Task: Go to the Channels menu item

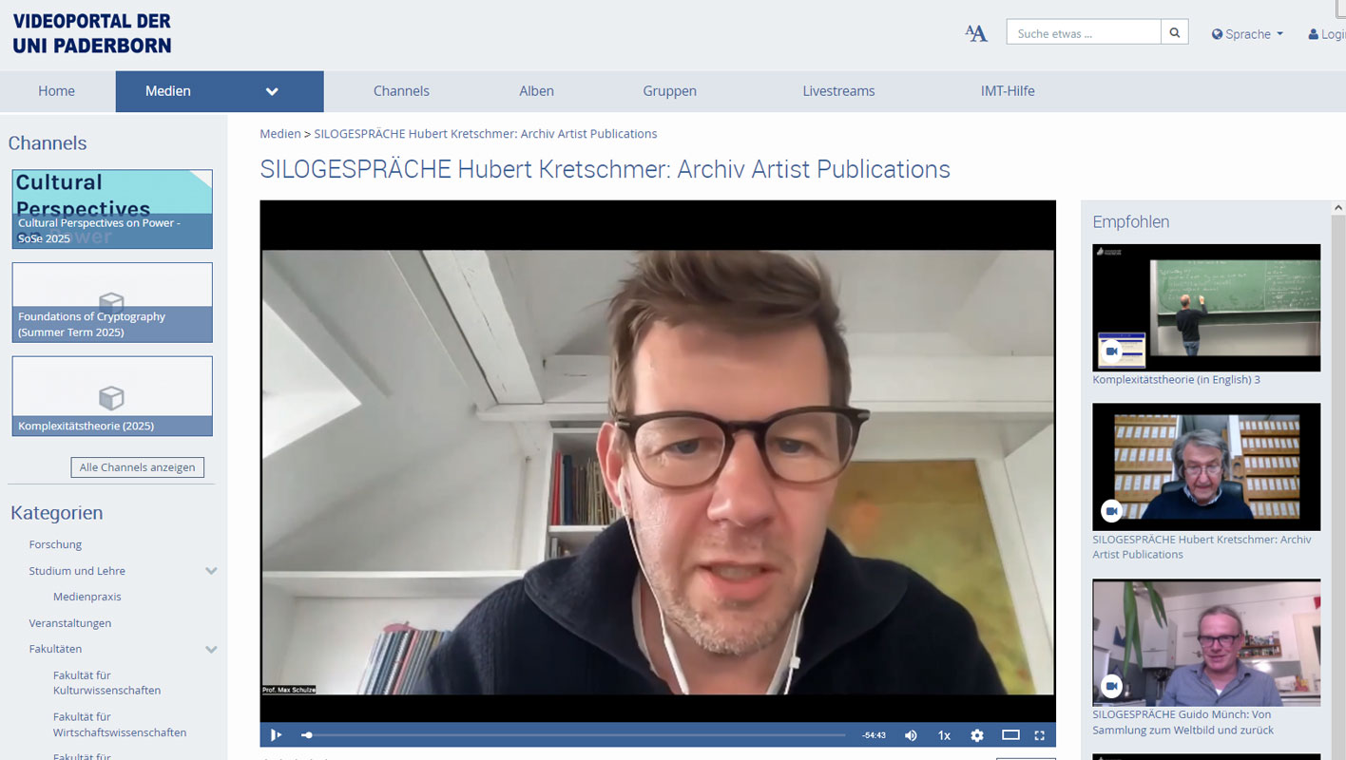Action: [x=401, y=91]
